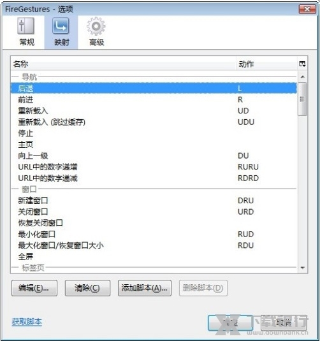
Task: Select the 停止 row
Action: click(154, 133)
